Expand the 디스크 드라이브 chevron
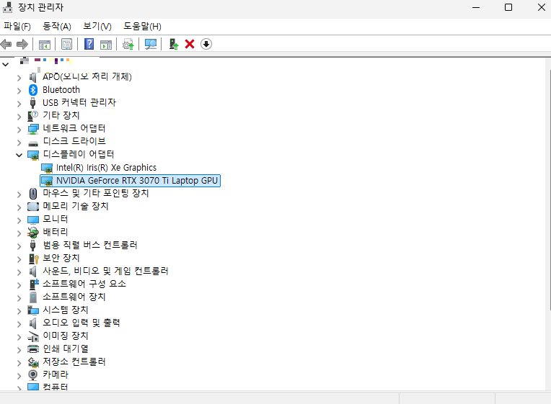551x404 pixels. (19, 143)
